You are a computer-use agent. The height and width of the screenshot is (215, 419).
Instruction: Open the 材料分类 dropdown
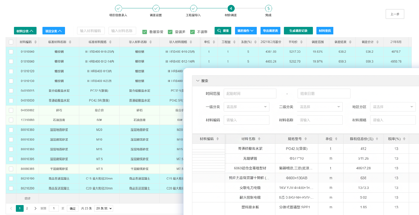(25, 31)
